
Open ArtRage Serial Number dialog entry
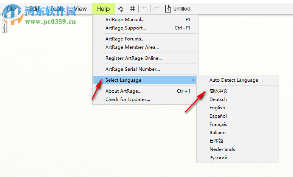click(145, 69)
